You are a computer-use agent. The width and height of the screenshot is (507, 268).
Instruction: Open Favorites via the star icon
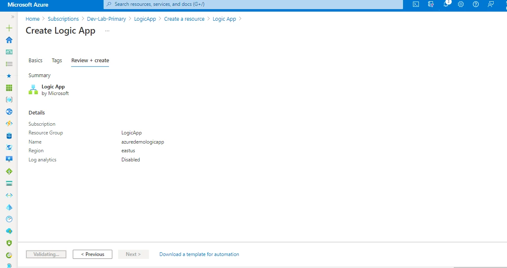9,76
